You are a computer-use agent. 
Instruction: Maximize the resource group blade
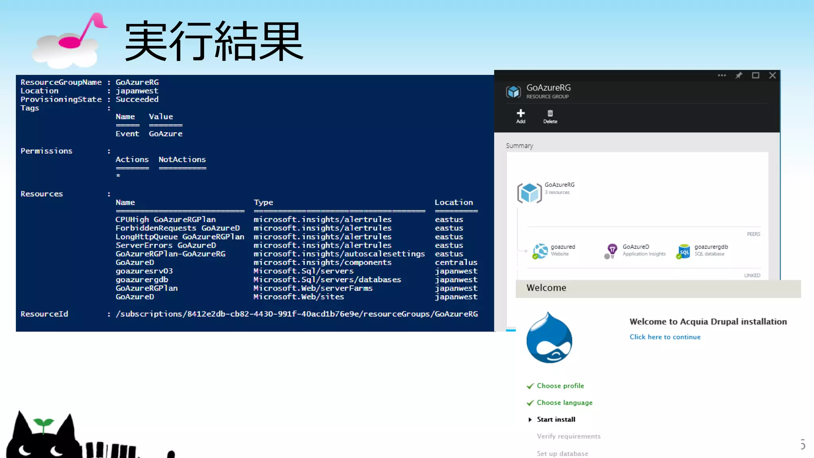756,76
